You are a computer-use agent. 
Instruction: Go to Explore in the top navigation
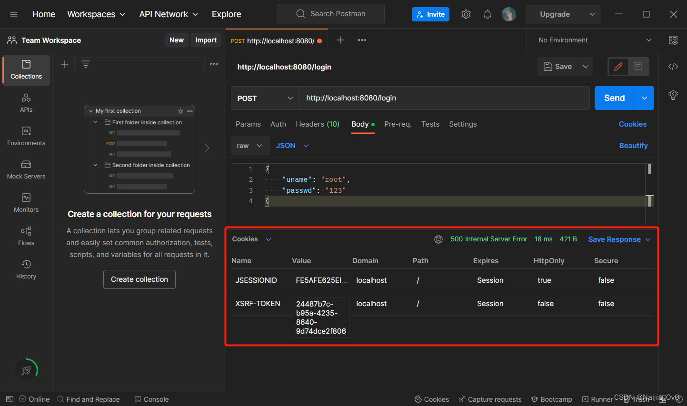[x=227, y=14]
